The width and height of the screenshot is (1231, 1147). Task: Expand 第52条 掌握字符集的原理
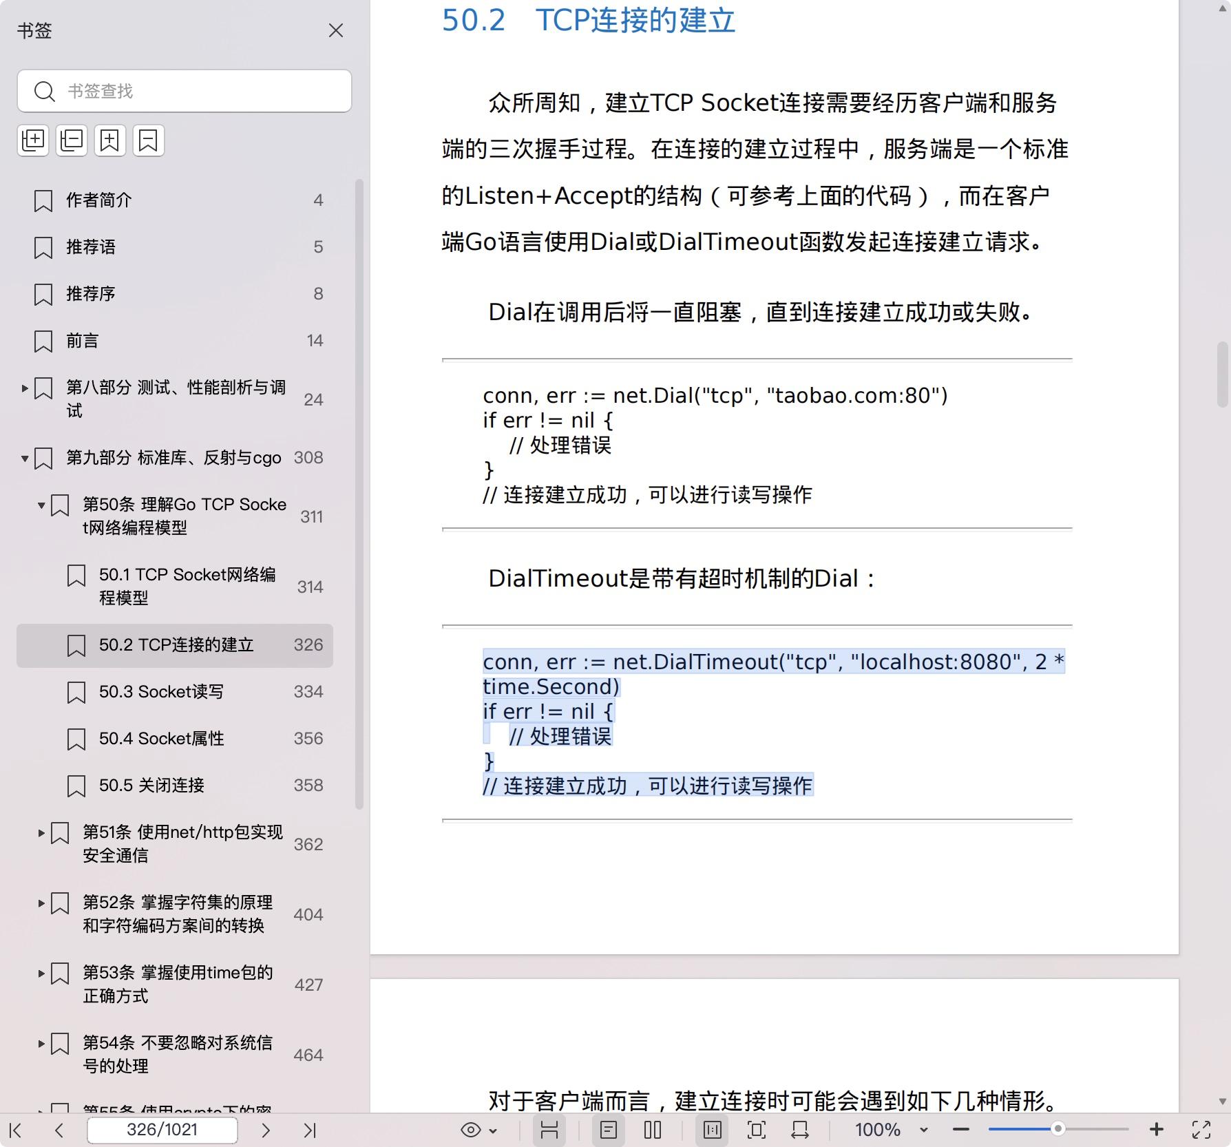pyautogui.click(x=41, y=903)
